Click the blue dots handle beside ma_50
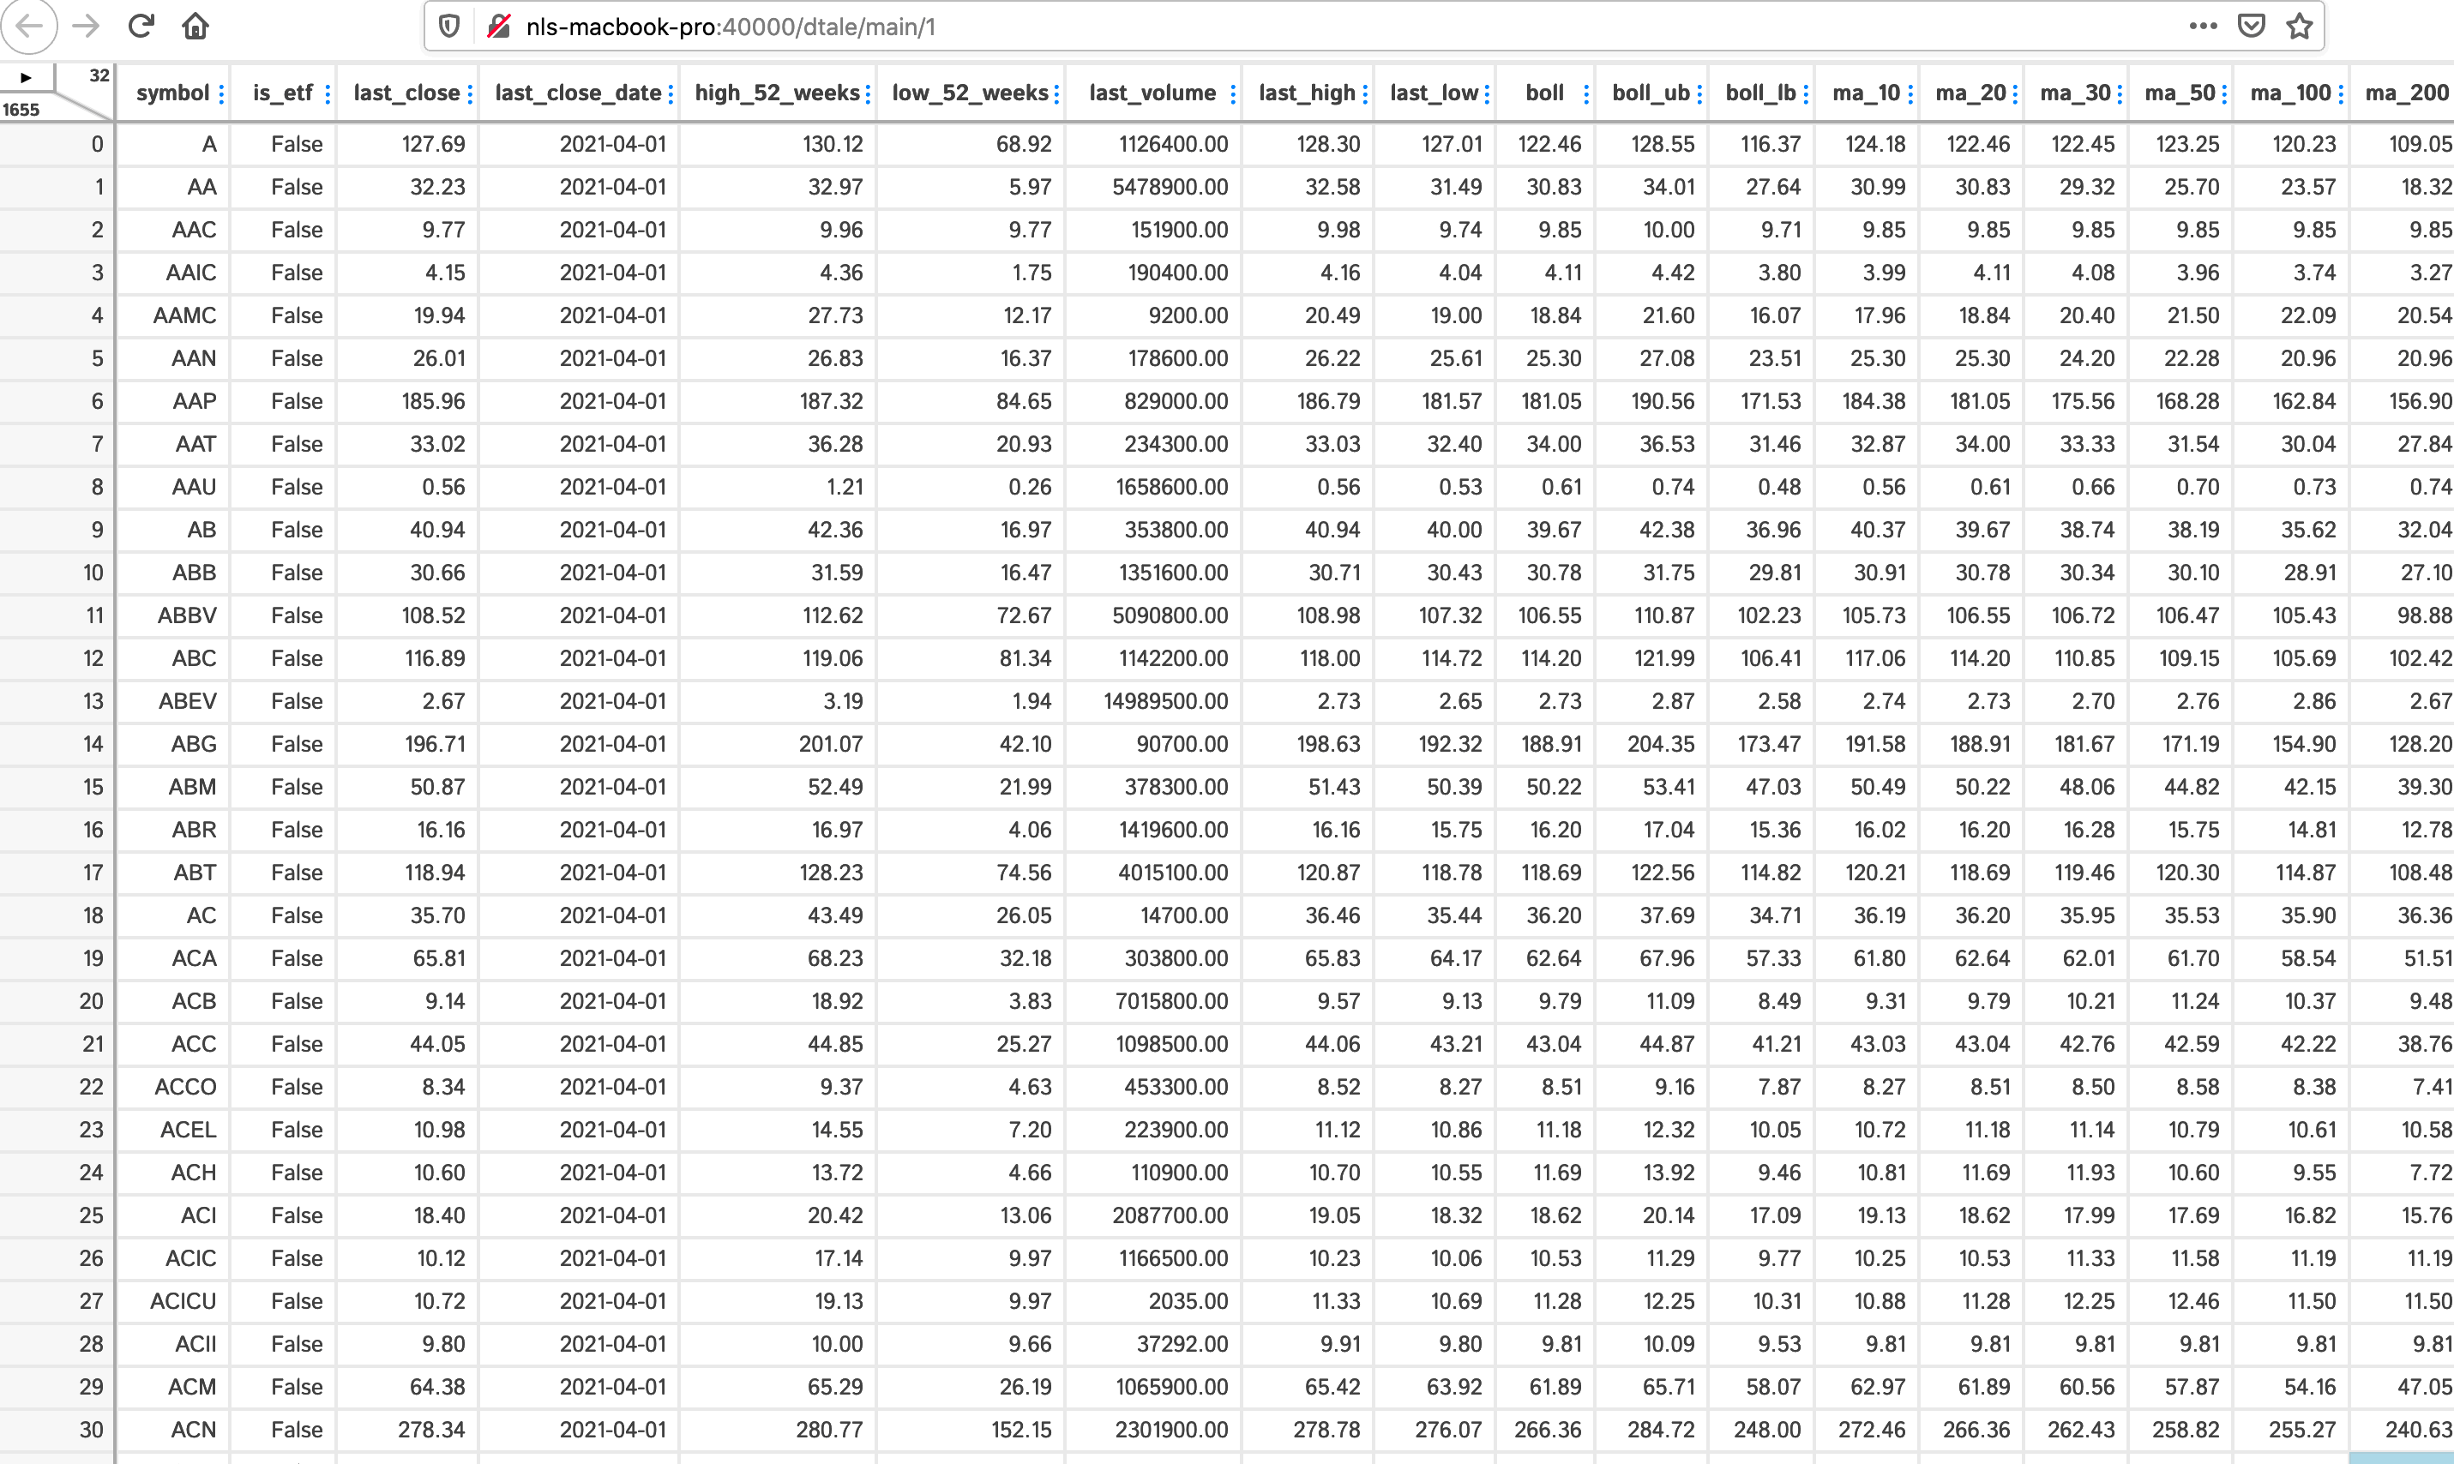Image resolution: width=2454 pixels, height=1464 pixels. [2224, 93]
